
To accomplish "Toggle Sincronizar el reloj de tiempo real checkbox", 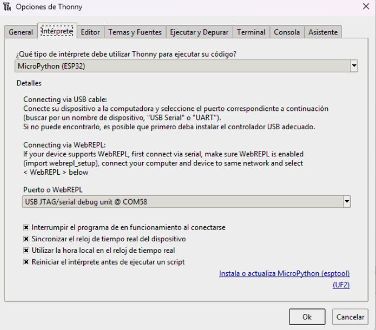I will (x=26, y=238).
